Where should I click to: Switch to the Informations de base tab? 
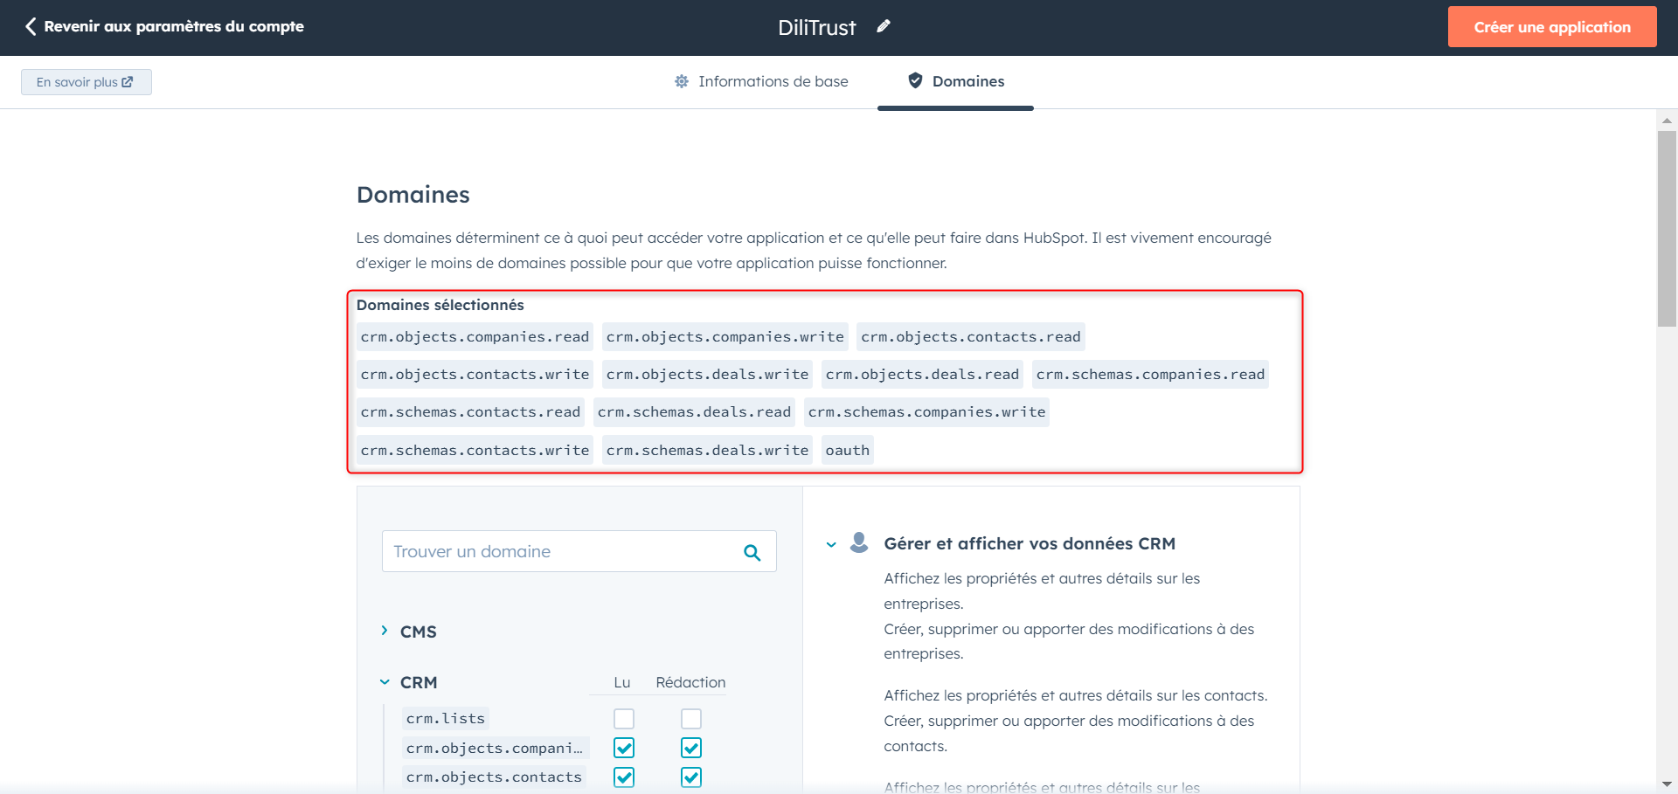(761, 81)
